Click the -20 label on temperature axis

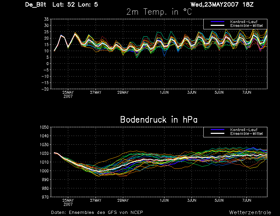(45, 89)
